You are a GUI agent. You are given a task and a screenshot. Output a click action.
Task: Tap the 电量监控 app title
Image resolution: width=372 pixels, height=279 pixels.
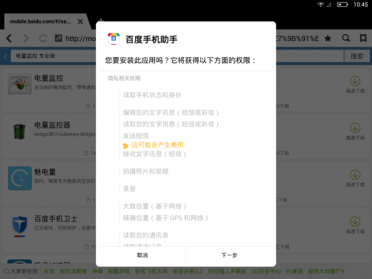(x=48, y=78)
